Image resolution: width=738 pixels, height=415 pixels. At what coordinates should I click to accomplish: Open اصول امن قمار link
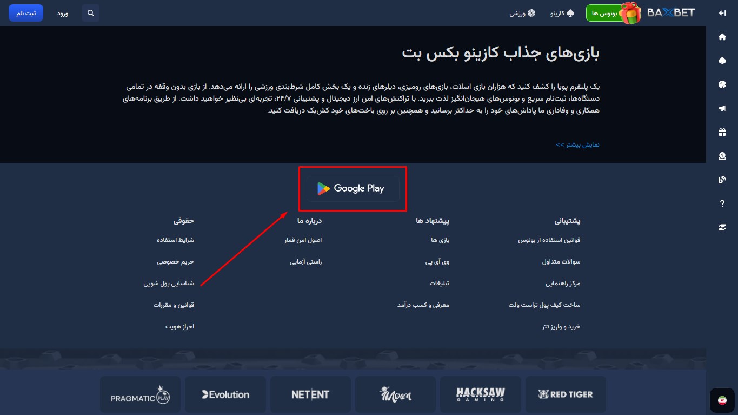(x=303, y=240)
